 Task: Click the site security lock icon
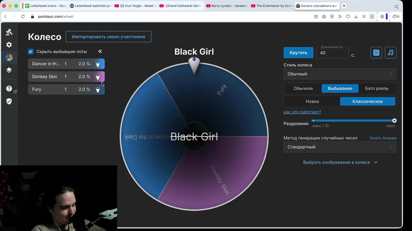tap(32, 16)
